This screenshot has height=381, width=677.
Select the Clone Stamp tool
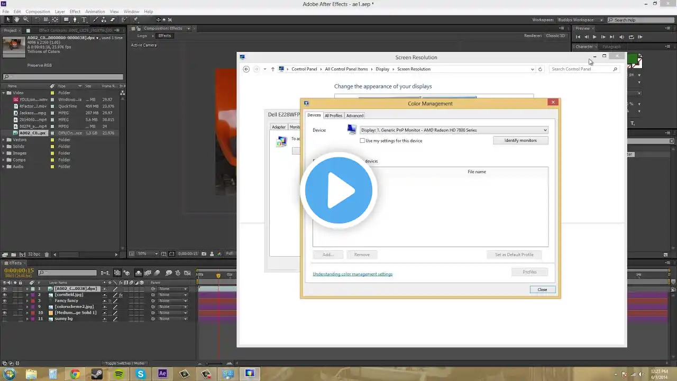pyautogui.click(x=104, y=20)
